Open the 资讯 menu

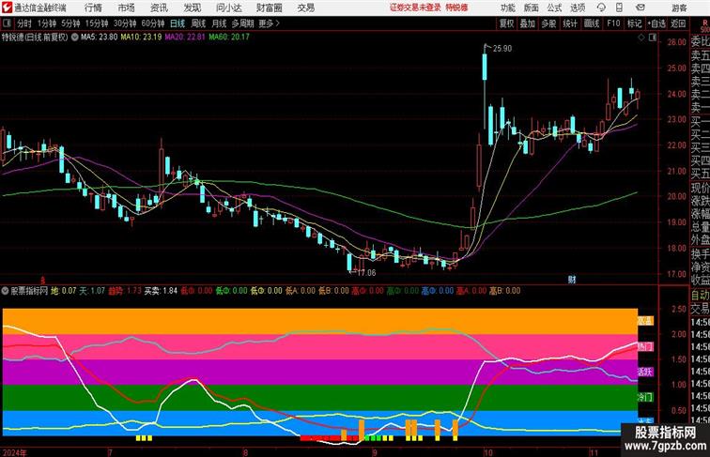(x=159, y=8)
